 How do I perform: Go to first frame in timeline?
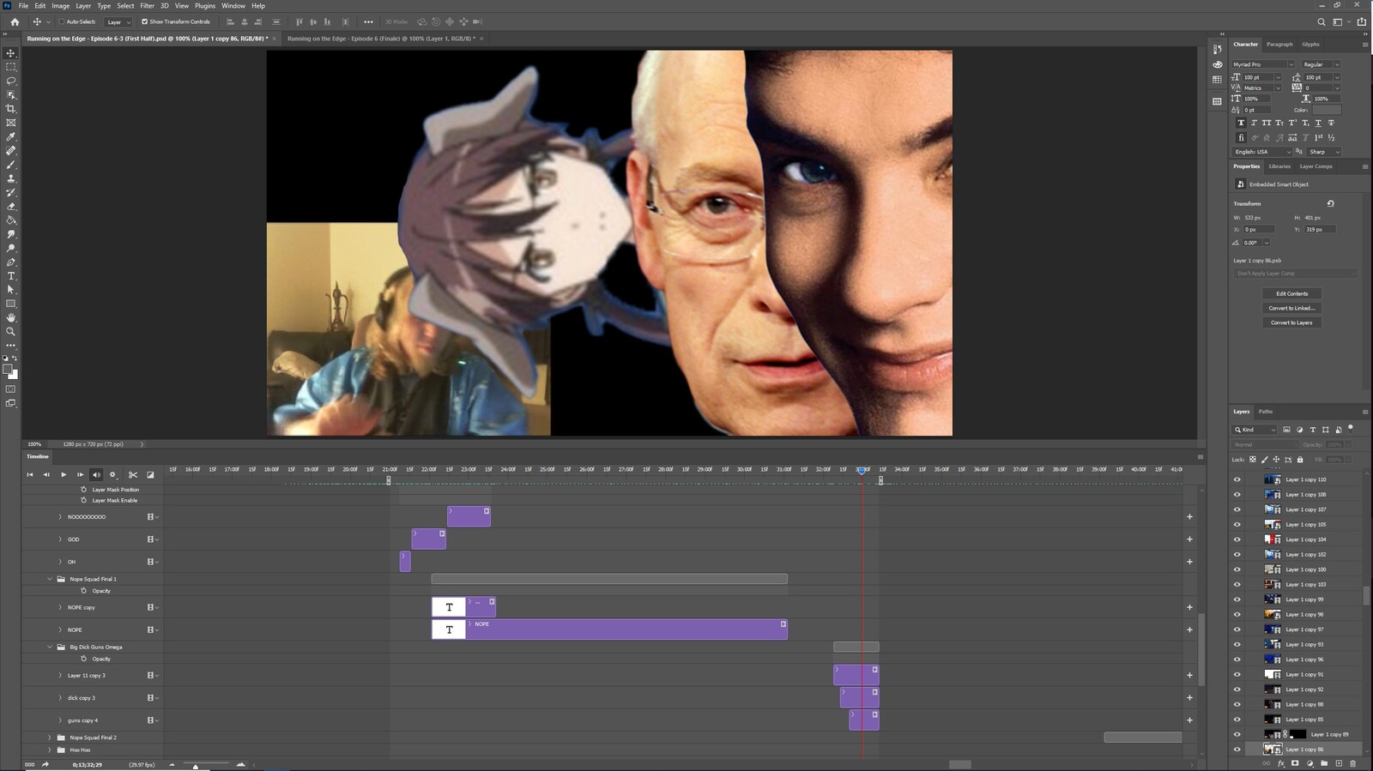click(x=30, y=474)
